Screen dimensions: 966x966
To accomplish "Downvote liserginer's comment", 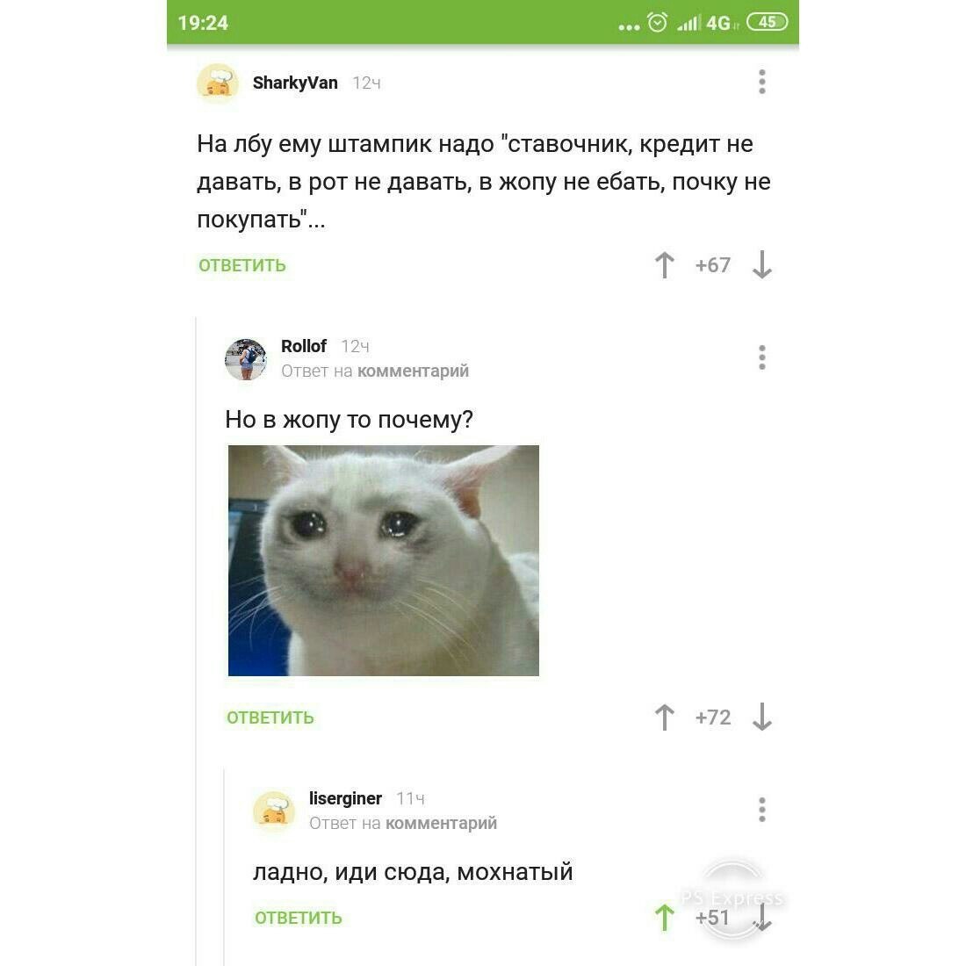I will 762,918.
